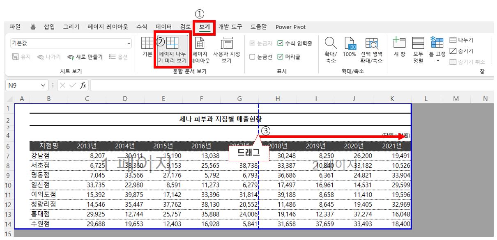Open the Draw (그리기) tab
This screenshot has width=497, height=240.
71,27
